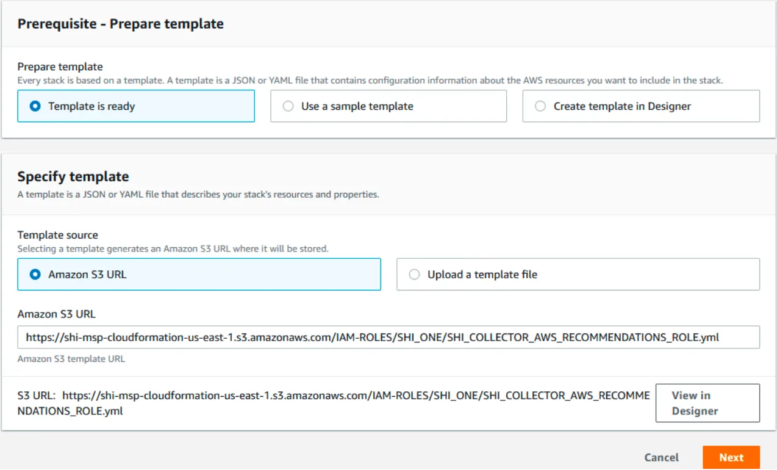
Task: Tick the empty circle beside "Upload a template file"
Action: pyautogui.click(x=414, y=275)
